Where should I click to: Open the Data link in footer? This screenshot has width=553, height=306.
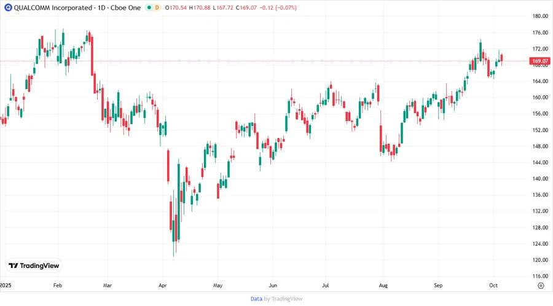[x=256, y=299]
